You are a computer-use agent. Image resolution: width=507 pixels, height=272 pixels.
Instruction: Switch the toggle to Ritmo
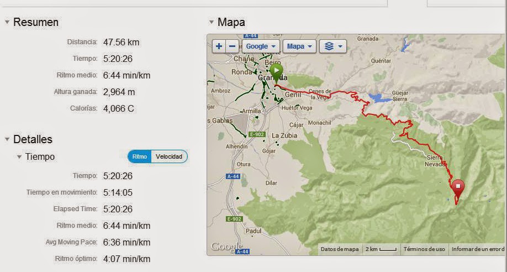[140, 156]
